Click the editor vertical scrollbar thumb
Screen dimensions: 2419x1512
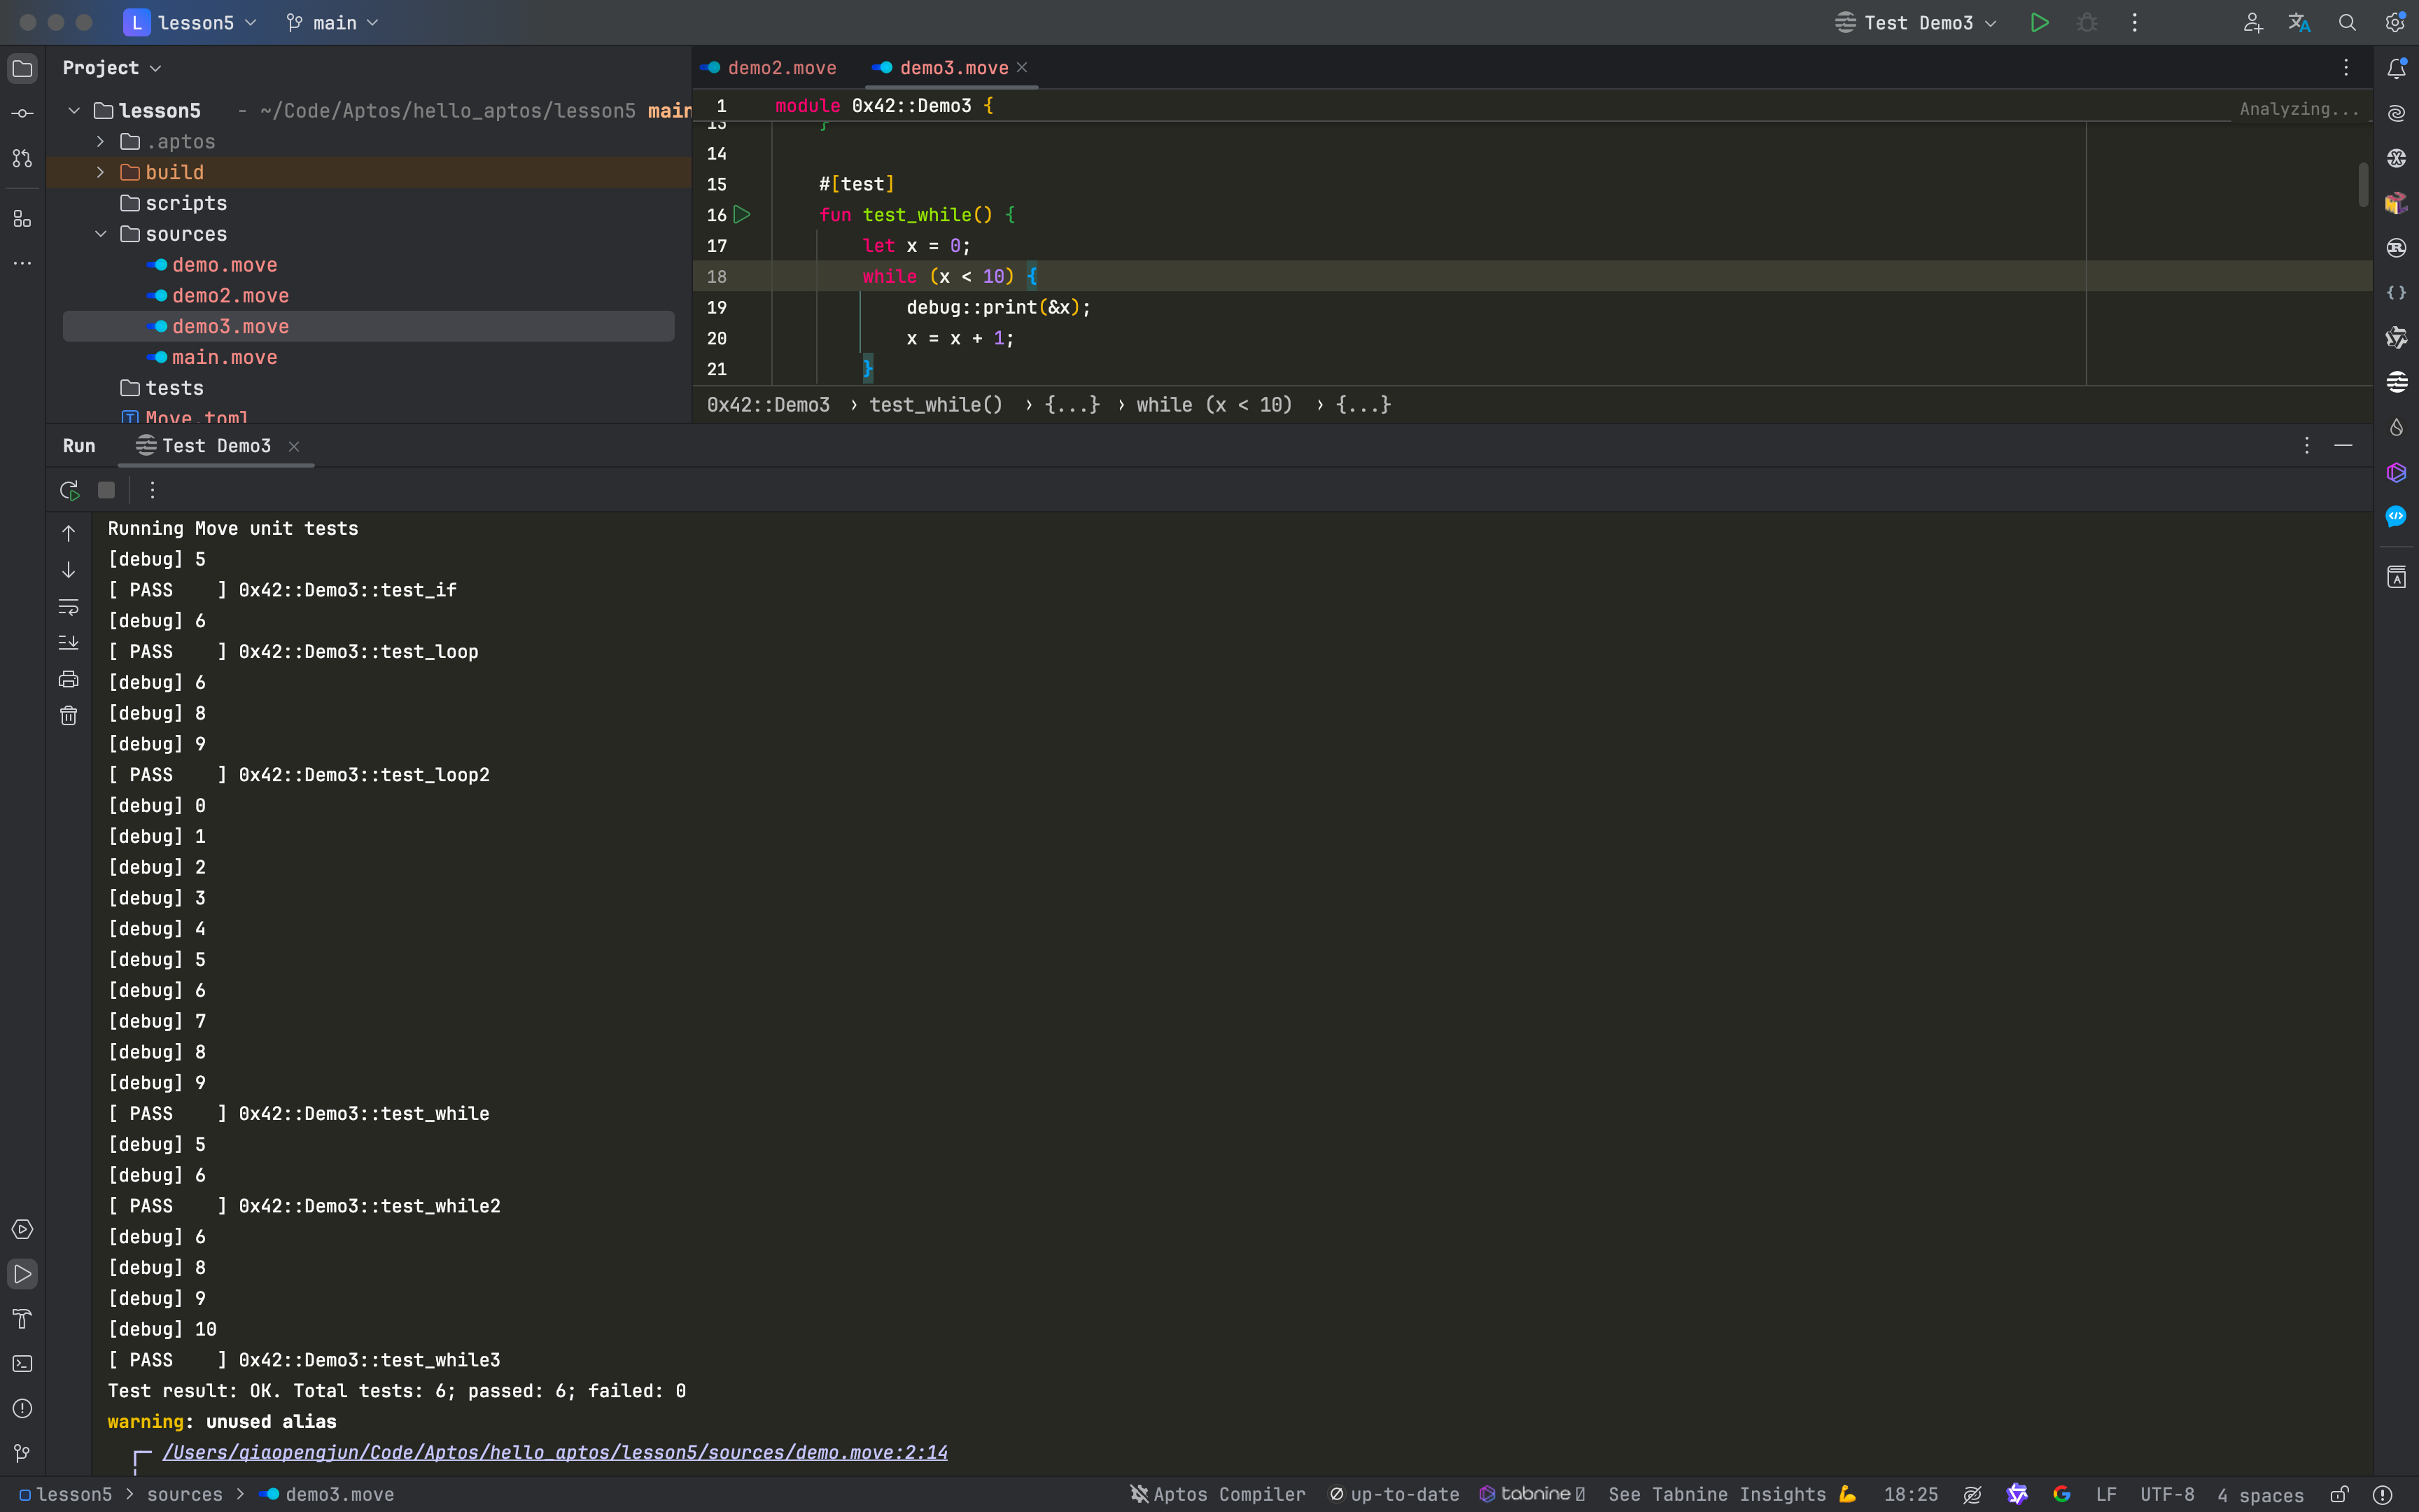point(2363,185)
